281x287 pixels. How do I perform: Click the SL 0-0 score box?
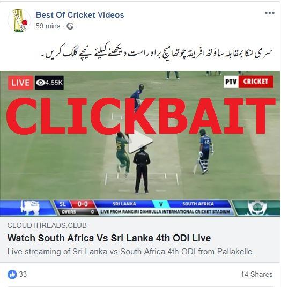pyautogui.click(x=75, y=204)
